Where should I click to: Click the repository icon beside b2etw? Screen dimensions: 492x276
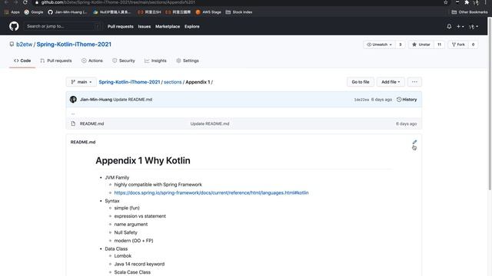pos(12,44)
